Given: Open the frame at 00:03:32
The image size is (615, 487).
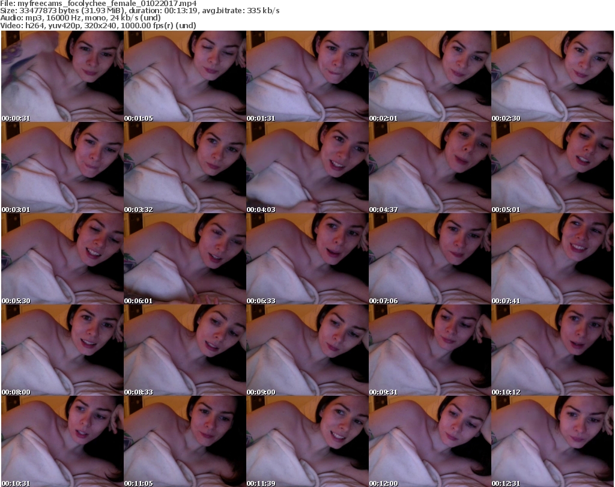Looking at the screenshot, I should (185, 168).
